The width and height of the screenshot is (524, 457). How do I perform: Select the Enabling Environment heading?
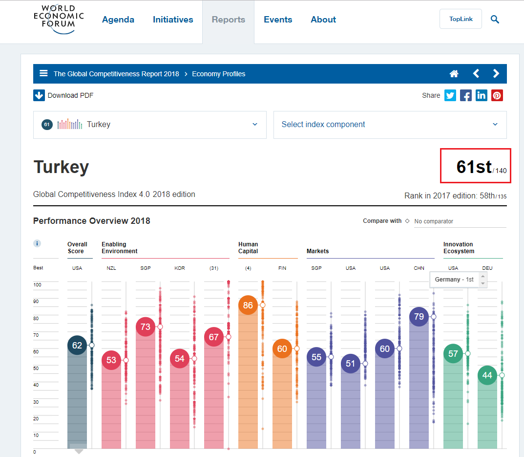coord(119,248)
